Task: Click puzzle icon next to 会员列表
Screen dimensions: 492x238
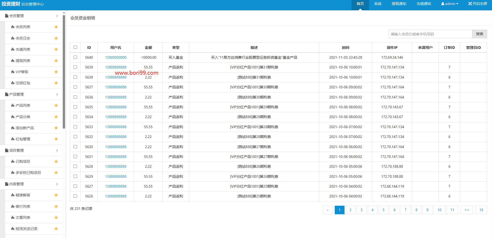Action: [x=13, y=27]
